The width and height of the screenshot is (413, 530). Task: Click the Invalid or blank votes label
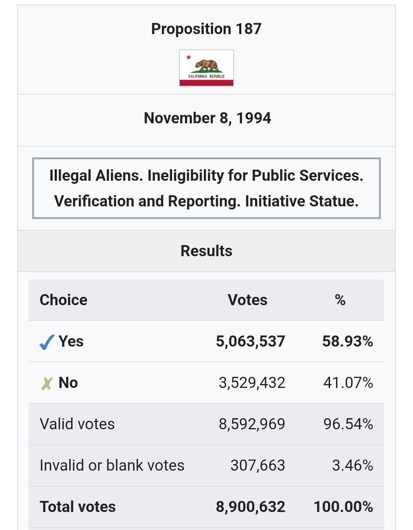tap(112, 465)
